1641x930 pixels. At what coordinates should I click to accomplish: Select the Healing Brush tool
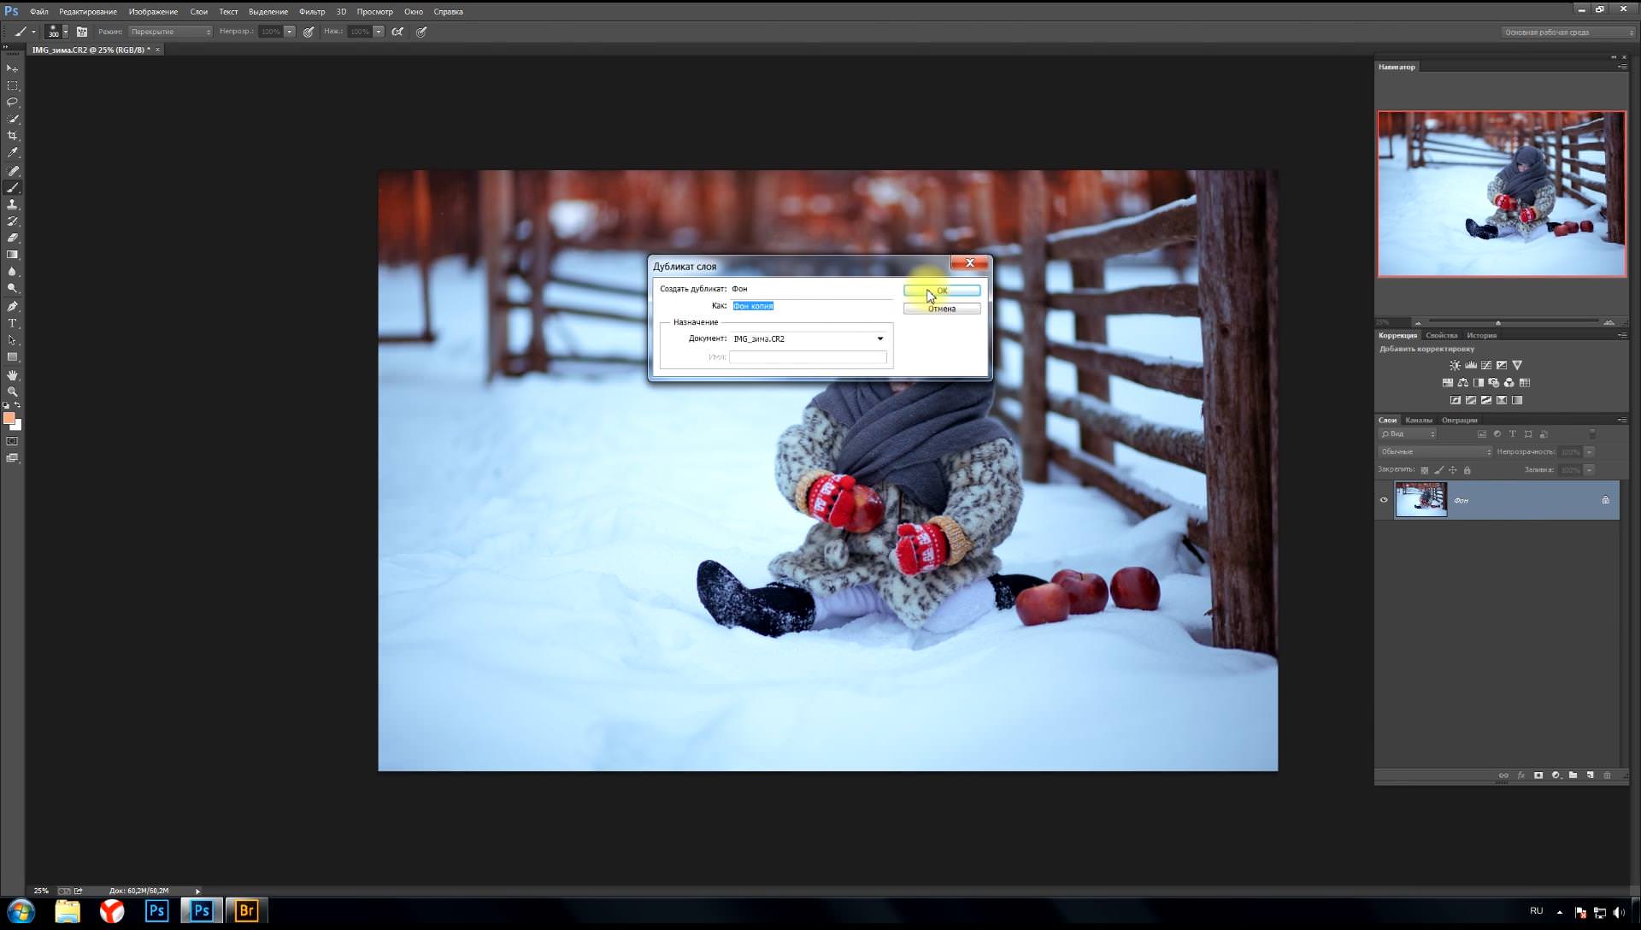click(x=12, y=171)
